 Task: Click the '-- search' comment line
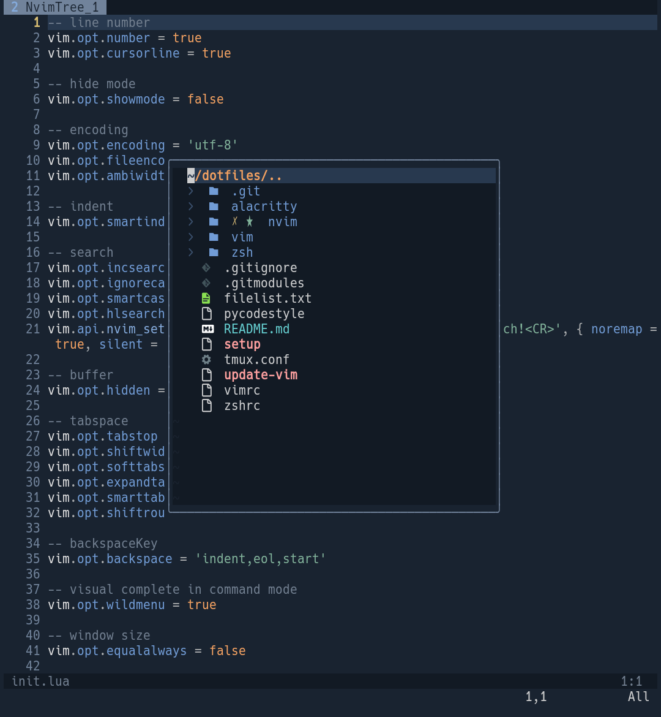[81, 252]
